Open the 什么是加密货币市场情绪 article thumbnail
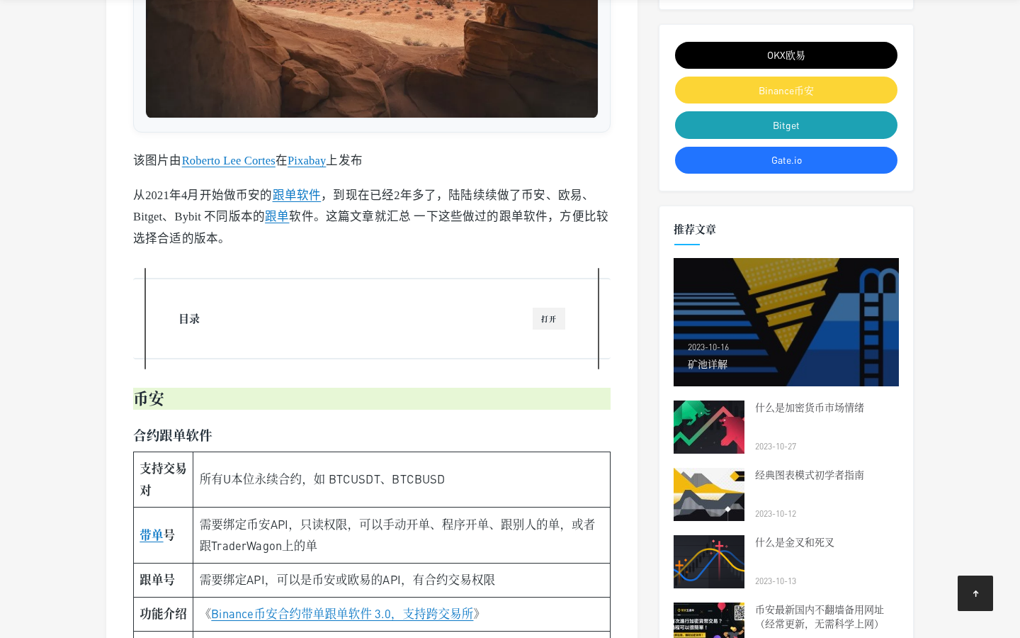 click(x=709, y=427)
